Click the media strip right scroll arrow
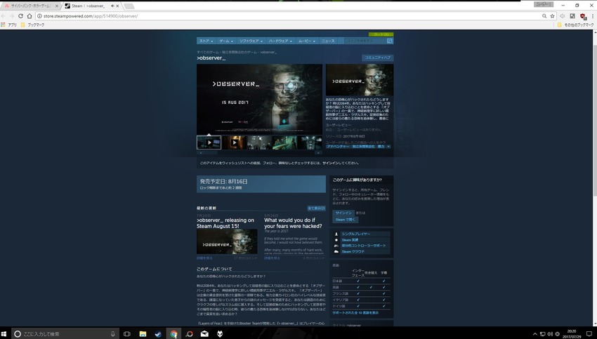597x339 pixels. [318, 153]
